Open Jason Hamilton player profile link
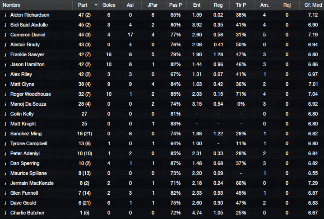324x219 pixels. 27,64
